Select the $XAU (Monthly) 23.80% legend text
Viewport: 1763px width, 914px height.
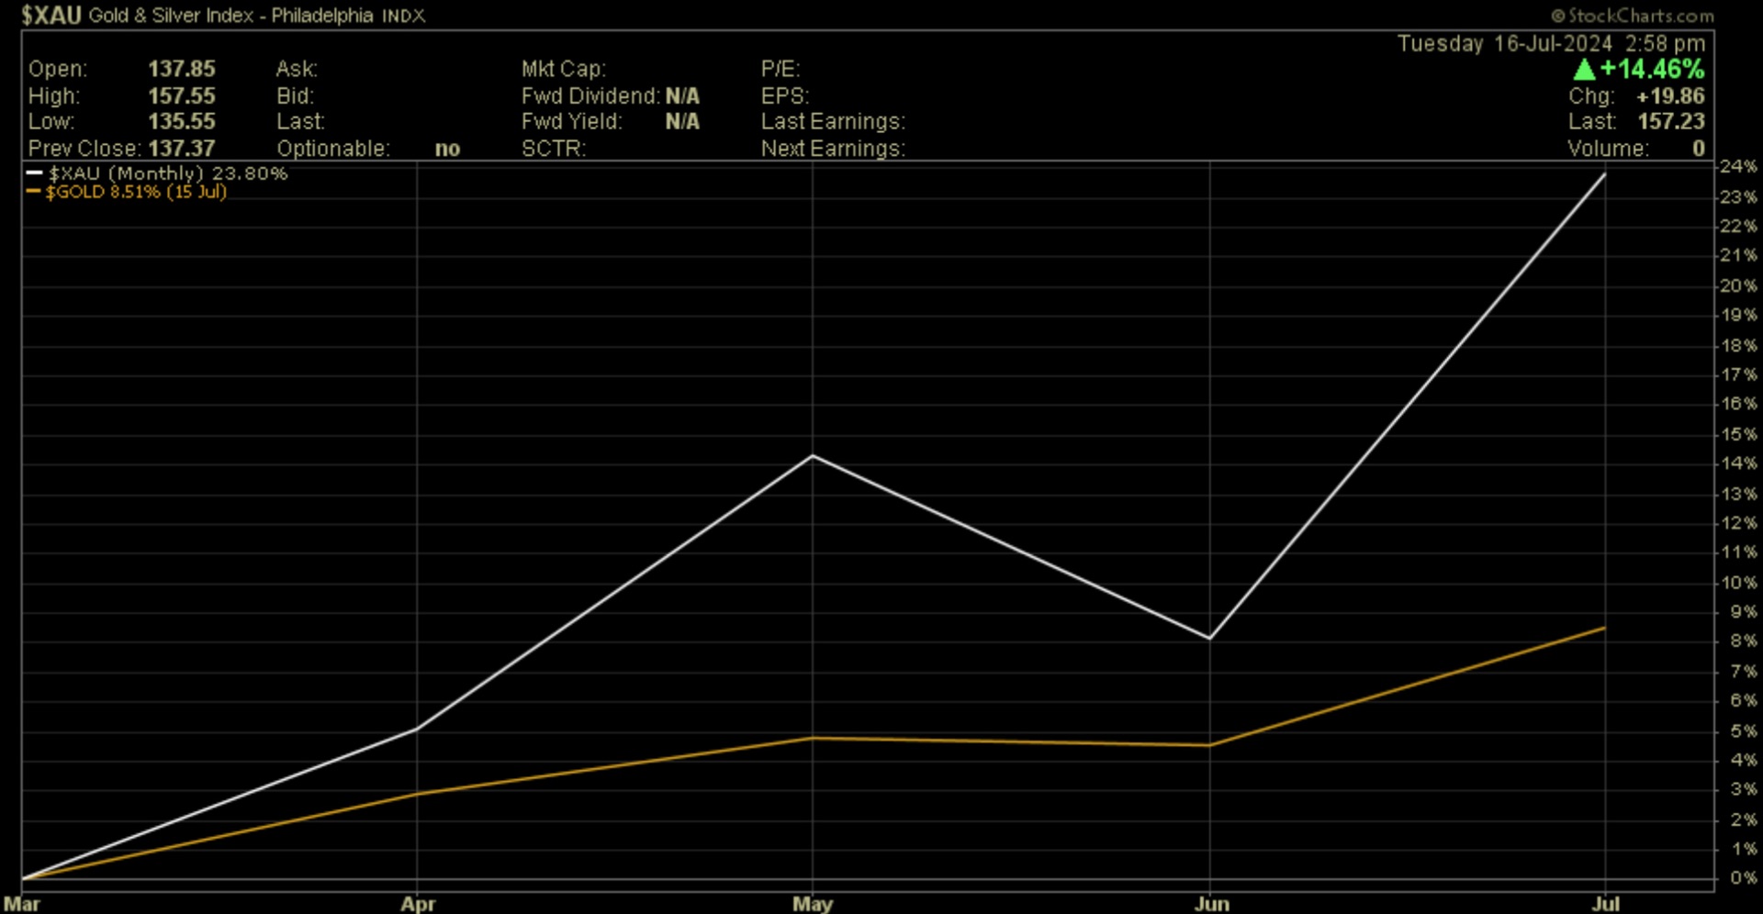click(x=168, y=173)
